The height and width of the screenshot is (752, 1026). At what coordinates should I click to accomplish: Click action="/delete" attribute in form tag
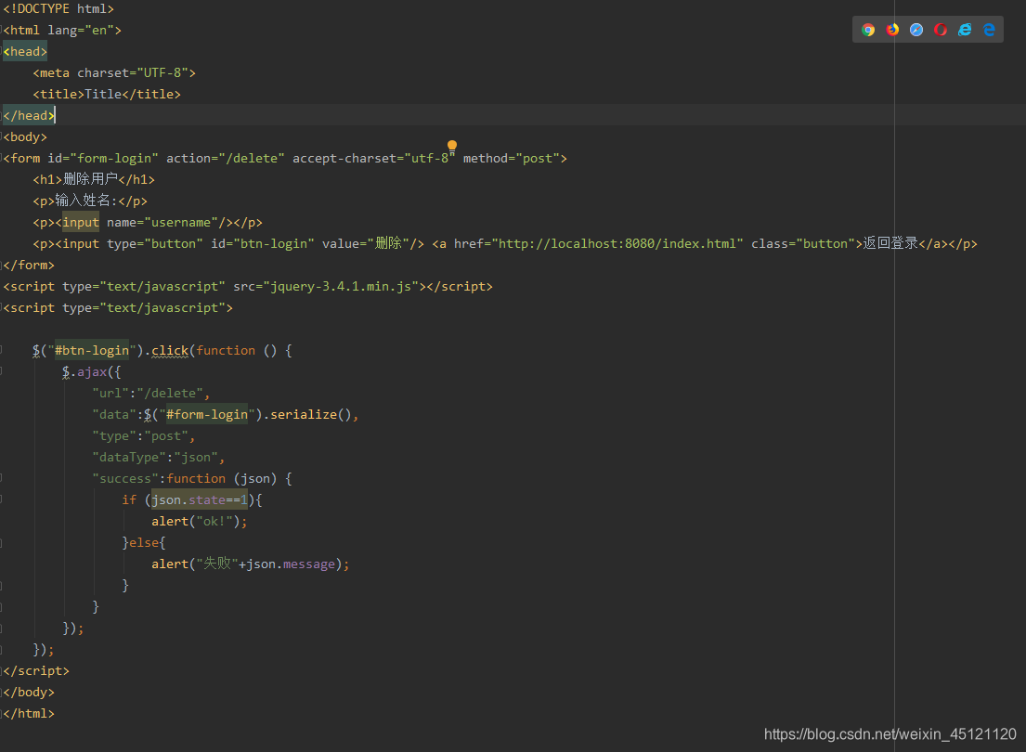pos(225,159)
